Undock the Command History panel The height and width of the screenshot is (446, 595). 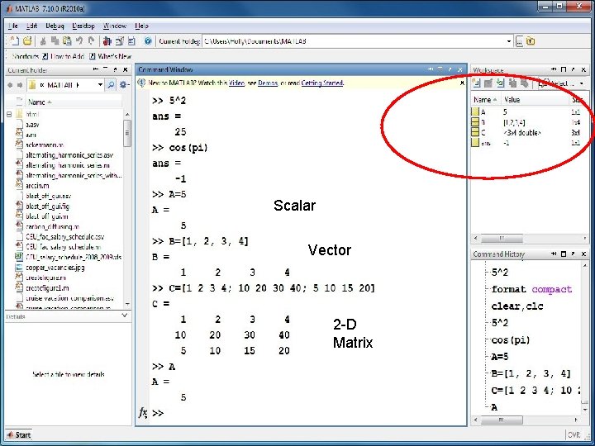(573, 254)
